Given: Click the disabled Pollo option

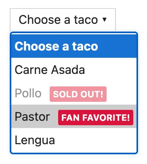Looking at the screenshot, I should pos(74,93).
